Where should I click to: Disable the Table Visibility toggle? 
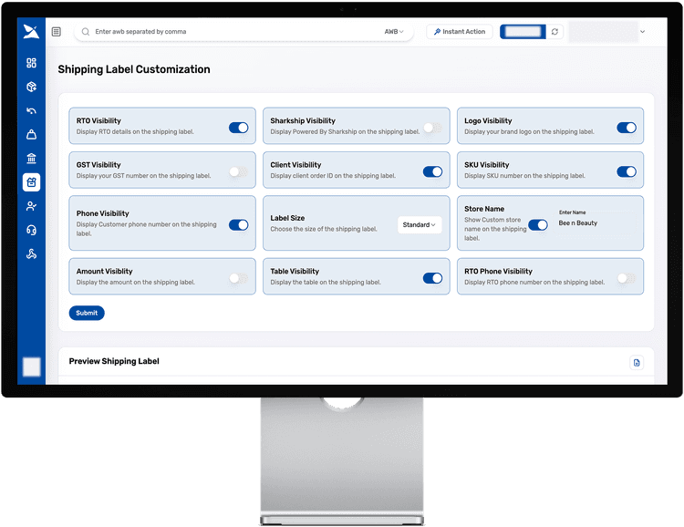click(x=432, y=278)
